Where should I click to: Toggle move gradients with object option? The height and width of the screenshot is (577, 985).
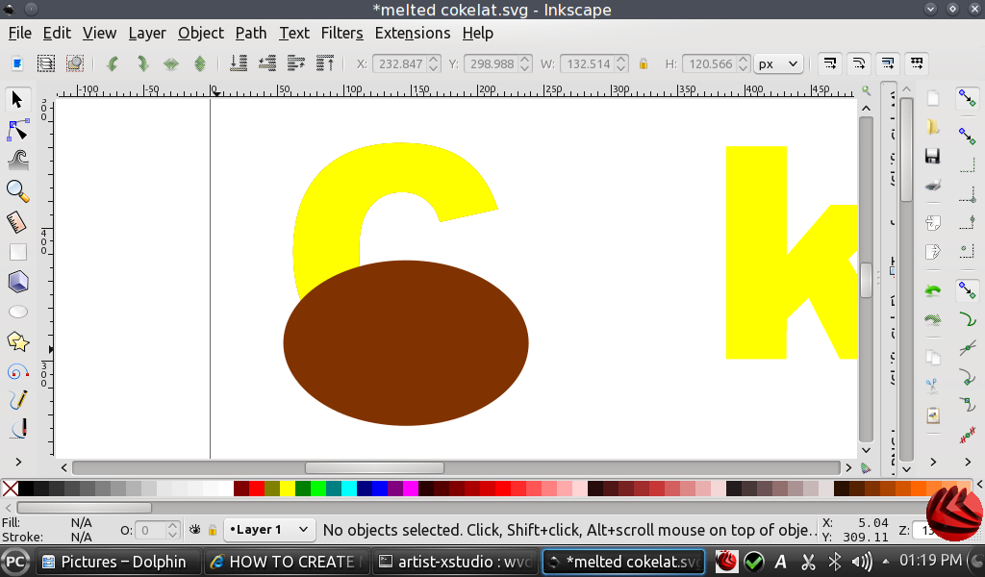(x=888, y=63)
